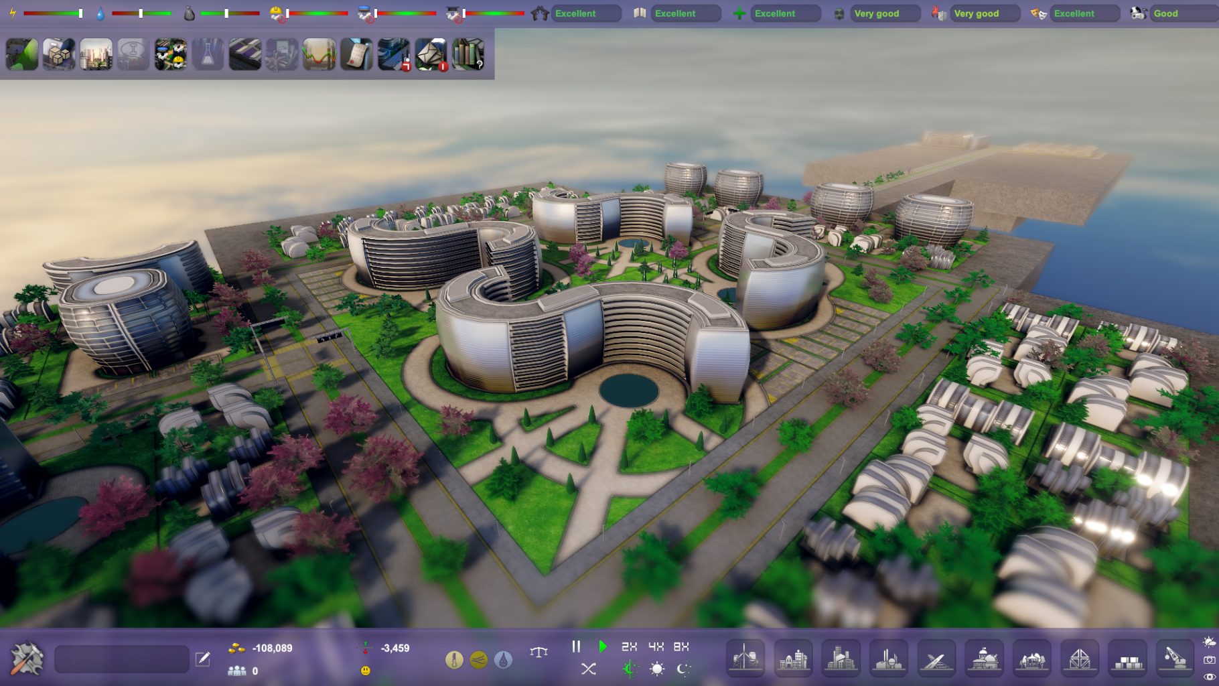The height and width of the screenshot is (686, 1219).
Task: Open the truss structure build menu
Action: (1079, 658)
